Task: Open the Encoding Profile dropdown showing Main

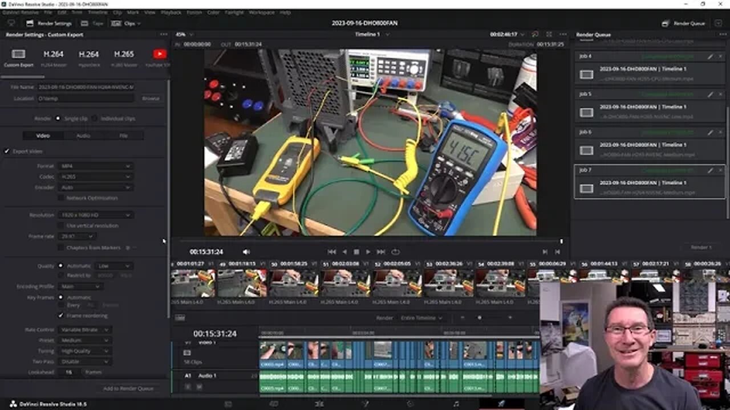Action: click(80, 286)
